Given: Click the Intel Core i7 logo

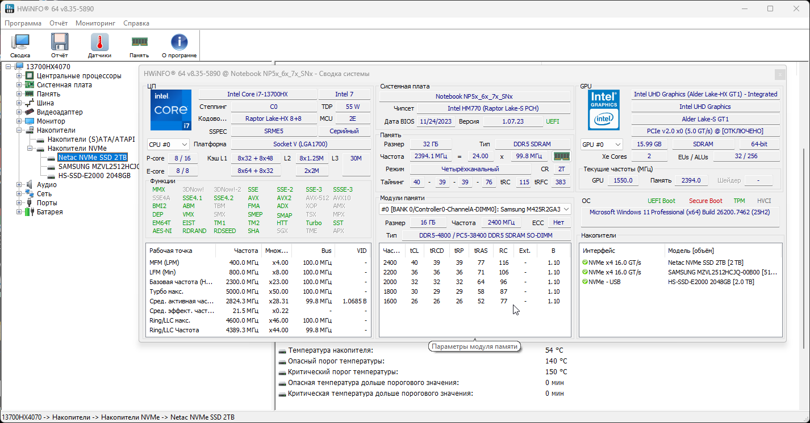Looking at the screenshot, I should [171, 110].
